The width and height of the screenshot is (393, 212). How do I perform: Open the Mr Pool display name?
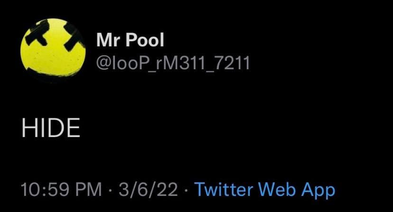[130, 40]
